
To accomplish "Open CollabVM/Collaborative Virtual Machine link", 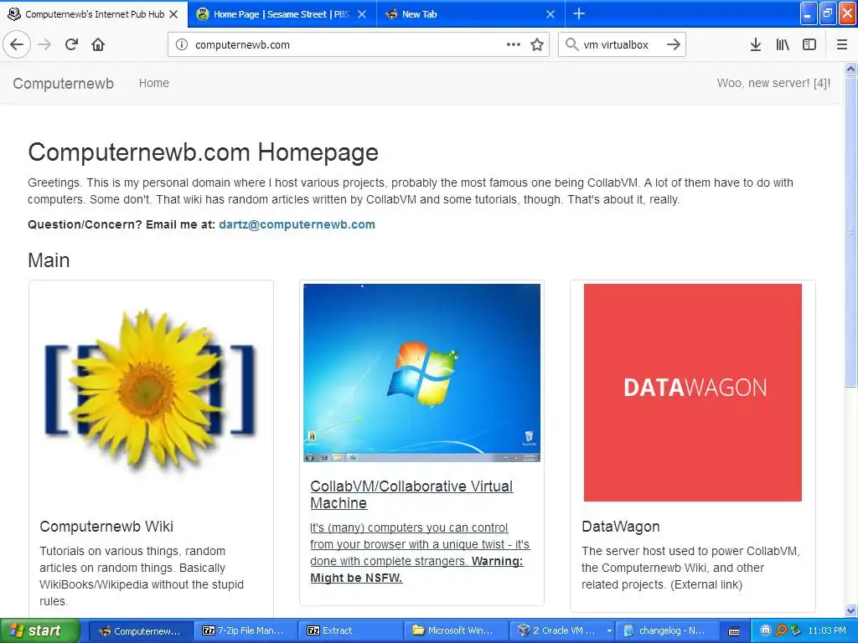I will pos(411,494).
